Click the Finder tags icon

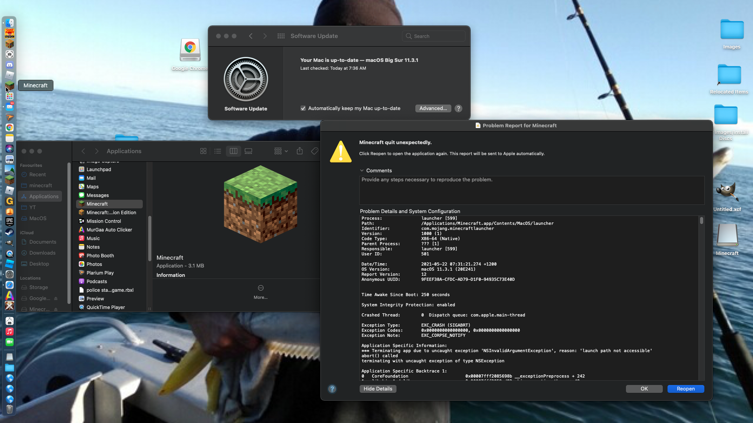[315, 151]
